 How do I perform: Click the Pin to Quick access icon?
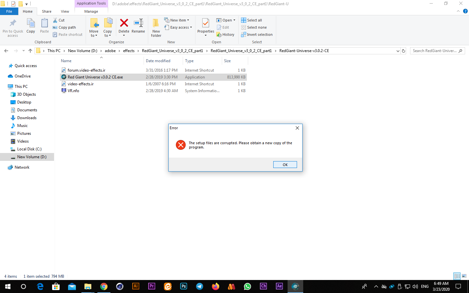[x=13, y=23]
